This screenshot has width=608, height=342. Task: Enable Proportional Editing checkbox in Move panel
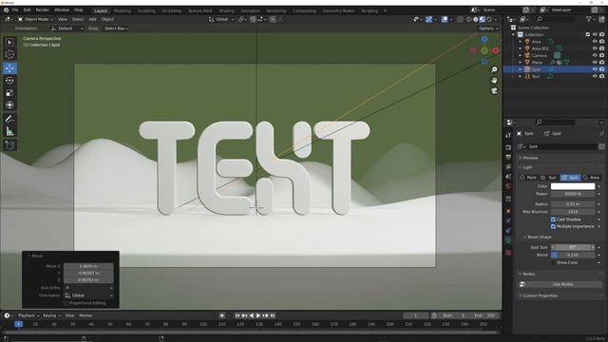tap(66, 303)
